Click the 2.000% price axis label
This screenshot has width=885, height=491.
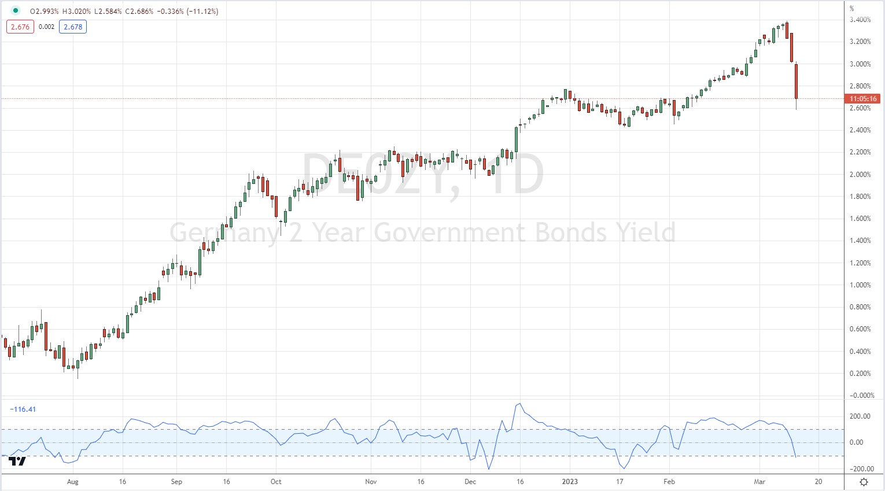(860, 175)
